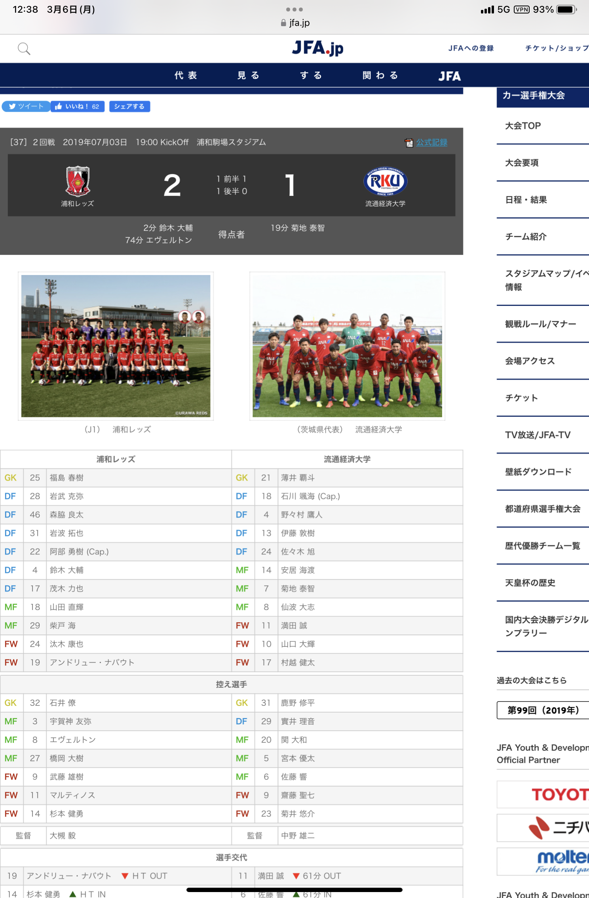This screenshot has height=898, width=589.
Task: Click the シェアする share button
Action: click(x=129, y=107)
